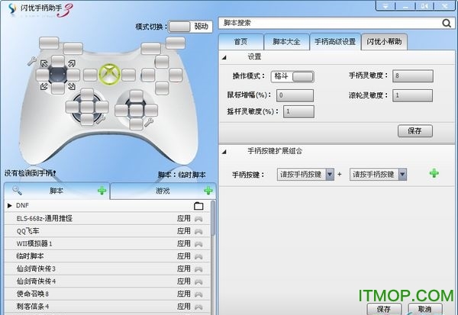Click the Y button slot on controller
This screenshot has width=458, height=315.
(x=162, y=62)
